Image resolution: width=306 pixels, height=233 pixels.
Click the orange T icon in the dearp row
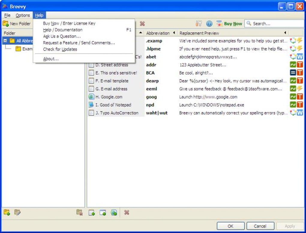300,81
